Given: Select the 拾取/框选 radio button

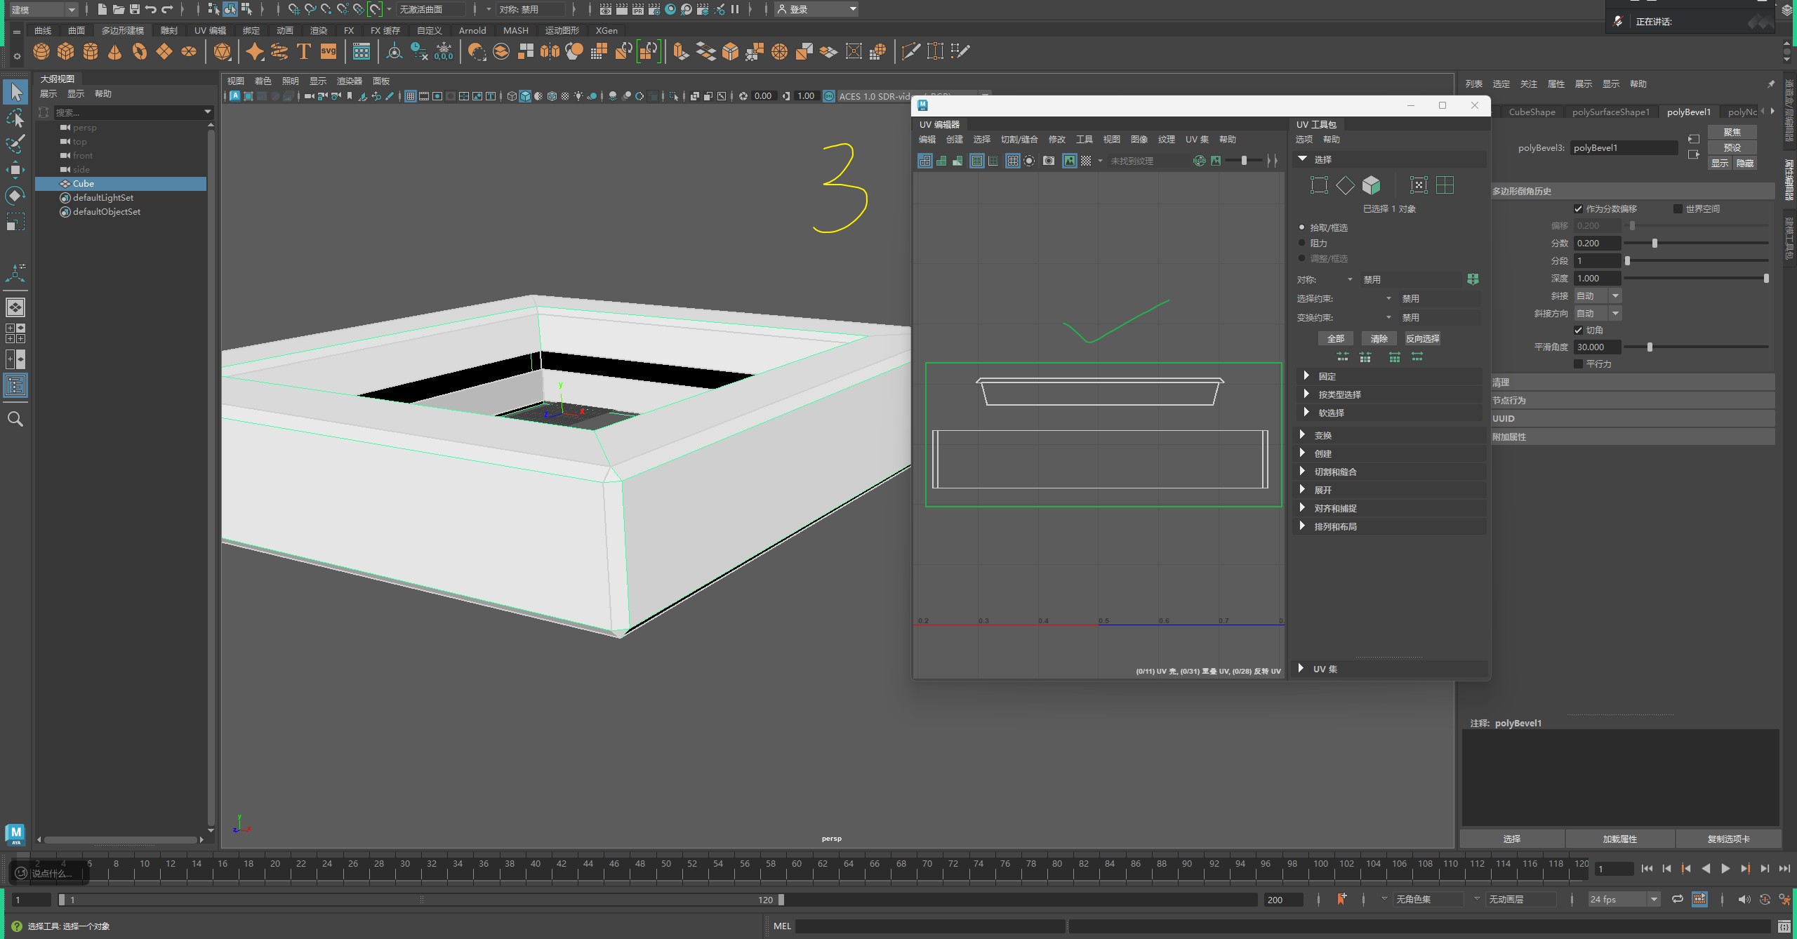Looking at the screenshot, I should (1302, 228).
